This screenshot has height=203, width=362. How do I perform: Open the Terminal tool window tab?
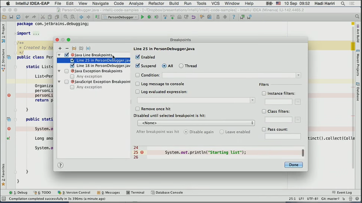135,193
